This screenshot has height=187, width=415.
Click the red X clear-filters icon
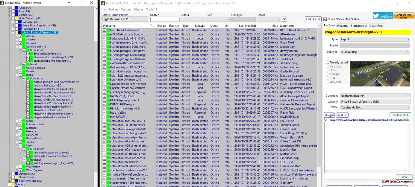click(284, 19)
